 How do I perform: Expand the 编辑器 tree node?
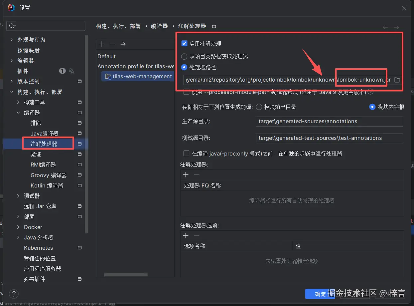[x=12, y=61]
